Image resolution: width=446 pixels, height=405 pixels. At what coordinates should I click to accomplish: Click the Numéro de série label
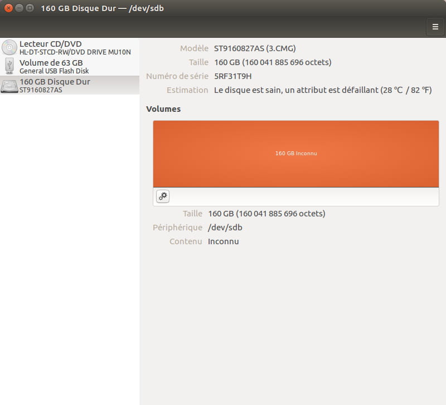pos(177,76)
